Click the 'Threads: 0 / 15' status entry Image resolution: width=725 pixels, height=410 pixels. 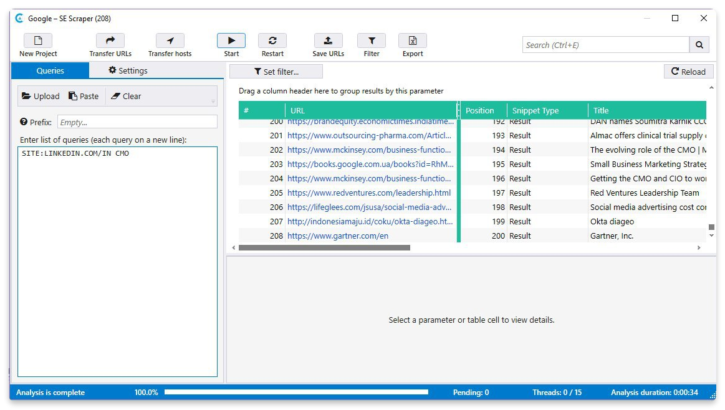pyautogui.click(x=557, y=393)
